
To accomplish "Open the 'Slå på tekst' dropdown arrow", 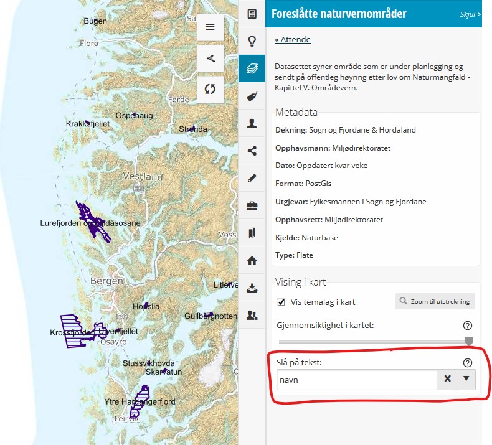I will coord(466,380).
